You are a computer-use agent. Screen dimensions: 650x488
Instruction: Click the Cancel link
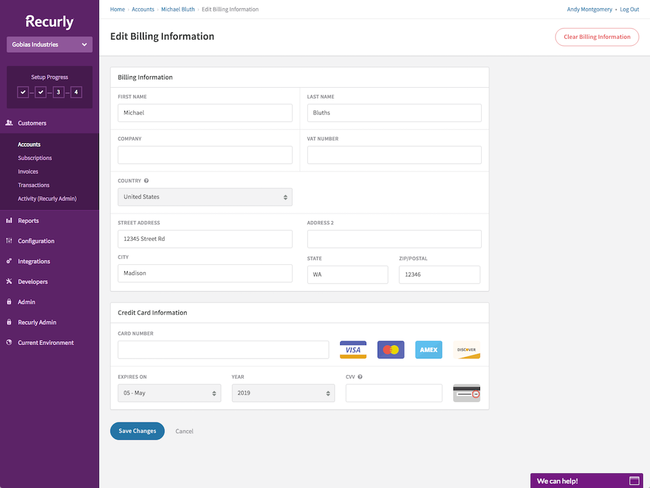click(x=184, y=431)
